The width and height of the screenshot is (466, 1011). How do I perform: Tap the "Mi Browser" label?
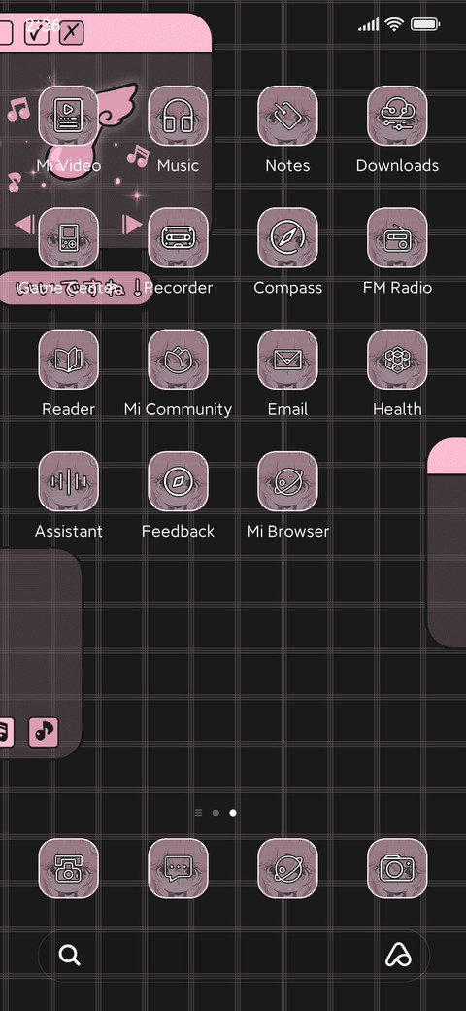287,532
